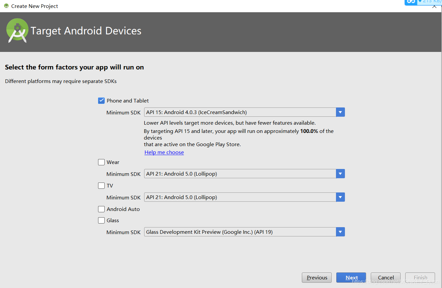Uncheck the Phone and Tablet checkbox
The image size is (442, 288).
pyautogui.click(x=101, y=101)
